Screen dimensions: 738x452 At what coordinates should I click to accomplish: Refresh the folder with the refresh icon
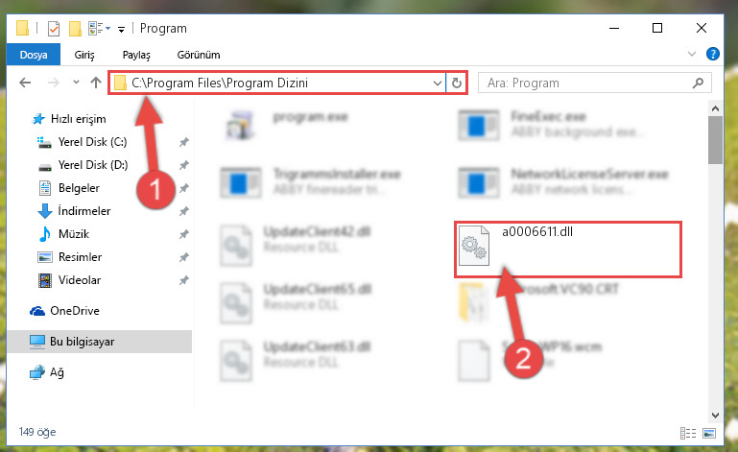[x=457, y=83]
